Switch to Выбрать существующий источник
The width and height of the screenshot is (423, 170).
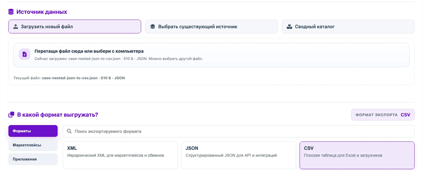coord(211,27)
